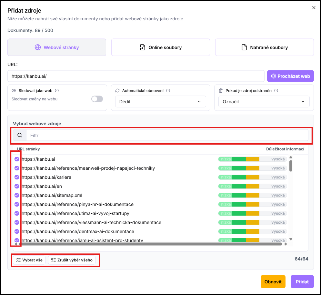The image size is (321, 295).
Task: Click URL text utima-ai-vyvoj-startupy
Action: pyautogui.click(x=75, y=213)
